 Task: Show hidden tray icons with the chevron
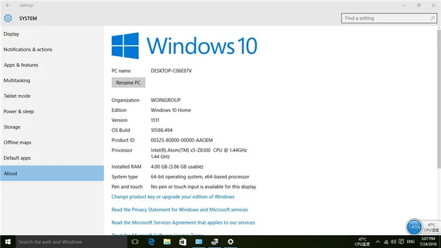coord(377,242)
